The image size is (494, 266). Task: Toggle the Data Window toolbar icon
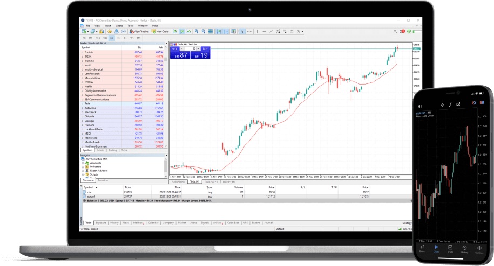(109, 31)
